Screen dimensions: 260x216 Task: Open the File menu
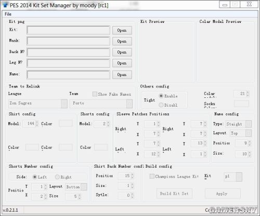8,14
